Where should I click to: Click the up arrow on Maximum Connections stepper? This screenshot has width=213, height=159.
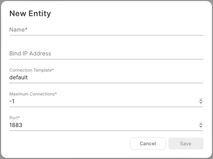[201, 100]
